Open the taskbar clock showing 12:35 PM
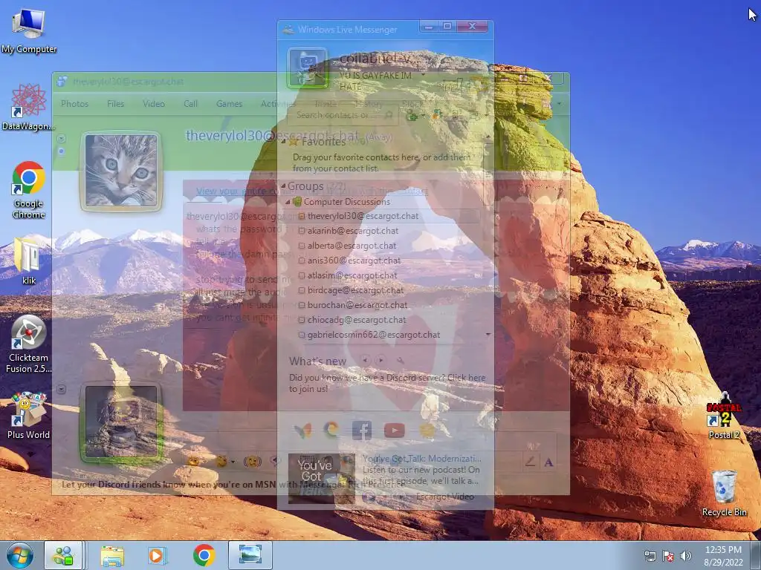Screen dimensions: 761x570 point(724,555)
